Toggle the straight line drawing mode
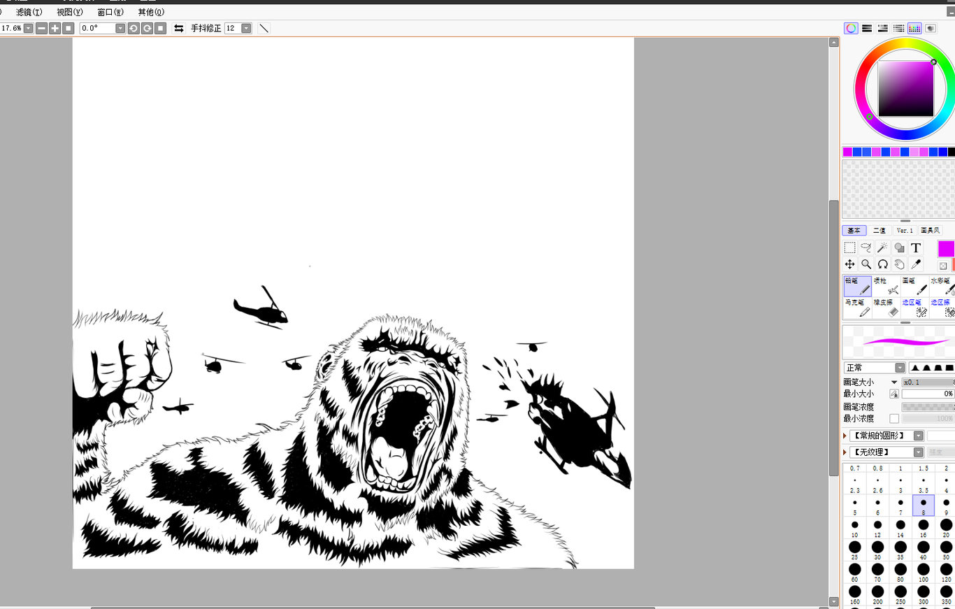This screenshot has height=609, width=955. click(264, 28)
